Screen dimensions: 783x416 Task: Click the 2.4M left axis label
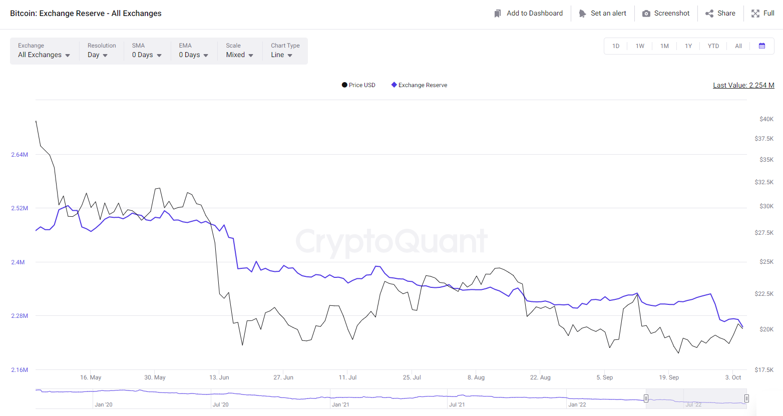click(18, 262)
